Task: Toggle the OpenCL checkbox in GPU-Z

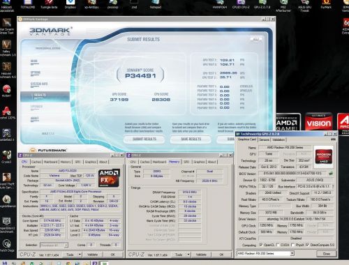Action: coord(261,245)
